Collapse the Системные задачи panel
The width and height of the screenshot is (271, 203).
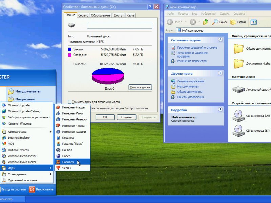pyautogui.click(x=220, y=40)
